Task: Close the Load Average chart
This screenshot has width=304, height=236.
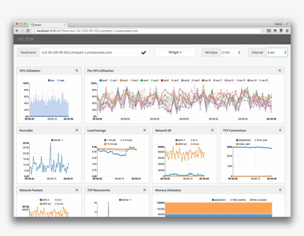Action: click(x=145, y=130)
